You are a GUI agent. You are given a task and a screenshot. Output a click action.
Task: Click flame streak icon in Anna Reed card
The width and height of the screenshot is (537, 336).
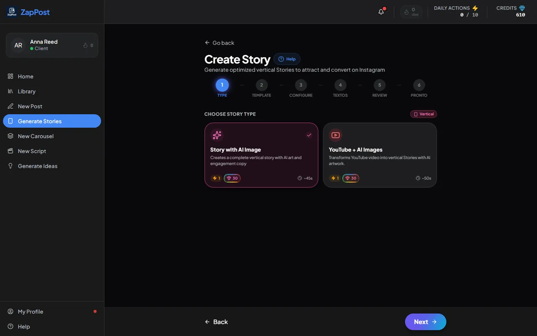tap(86, 45)
